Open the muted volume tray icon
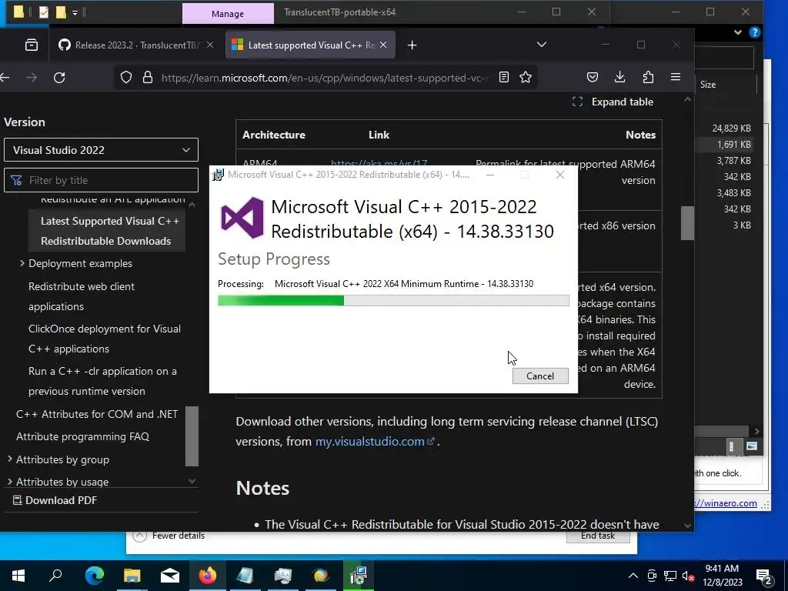Viewport: 788px width, 591px height. [x=689, y=576]
